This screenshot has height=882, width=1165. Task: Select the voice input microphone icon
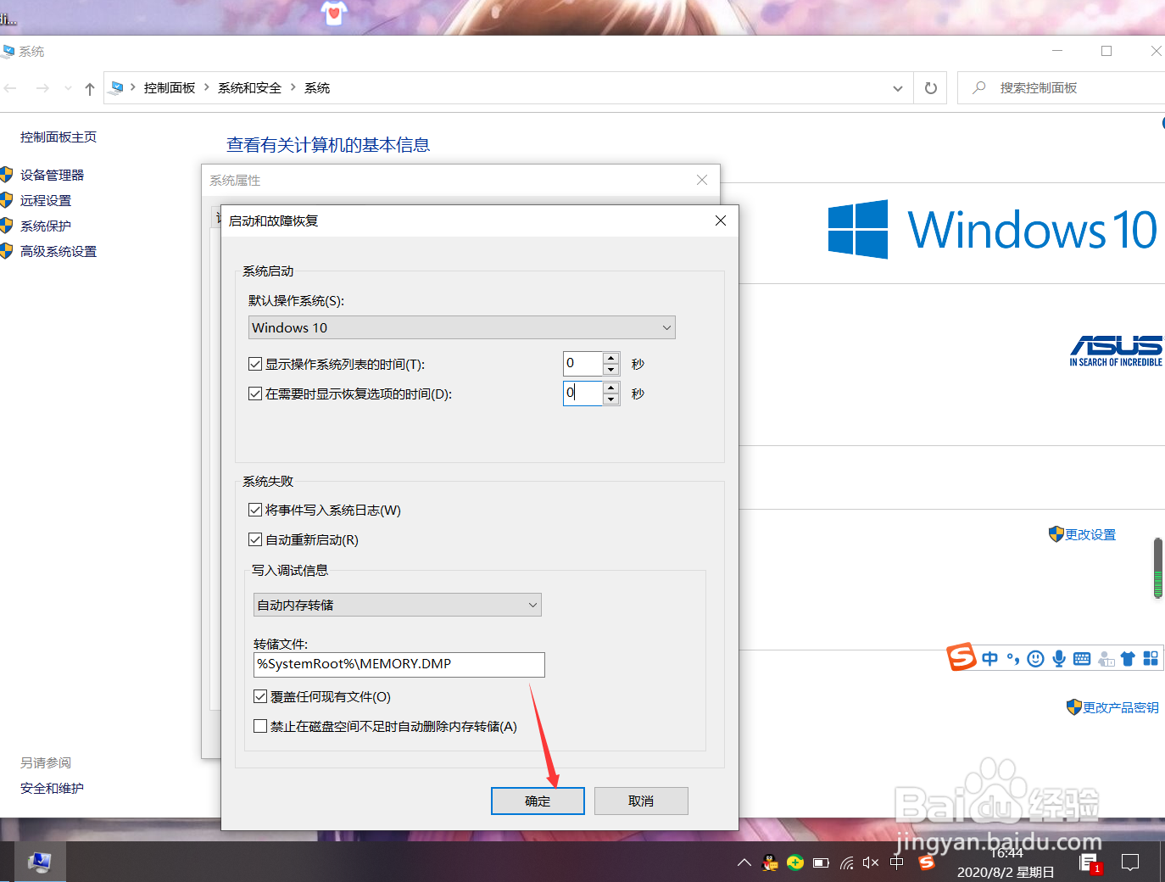point(1058,658)
